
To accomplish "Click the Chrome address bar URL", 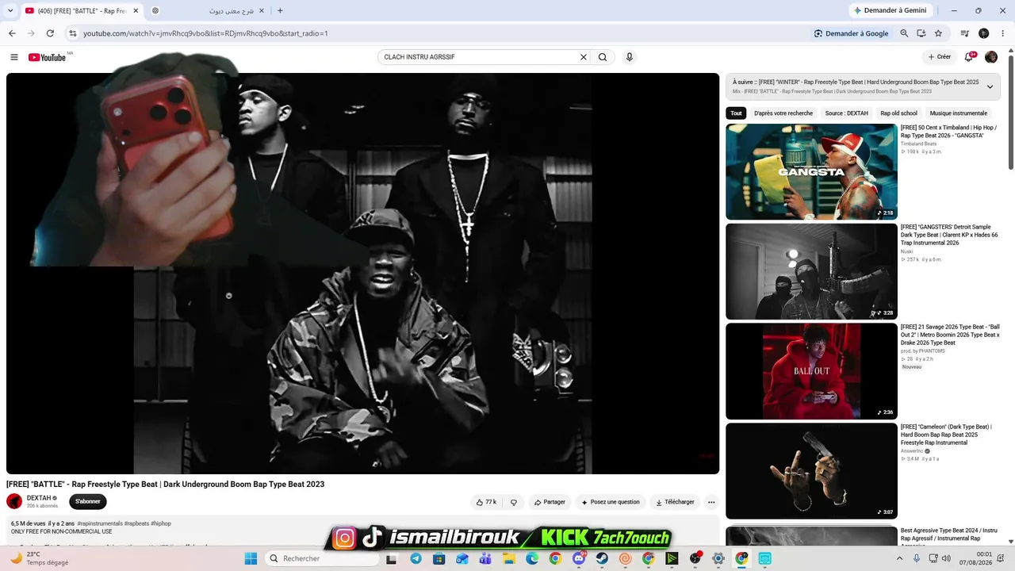I will pyautogui.click(x=205, y=33).
